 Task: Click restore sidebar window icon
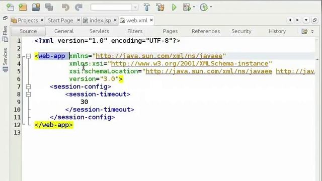[5, 18]
